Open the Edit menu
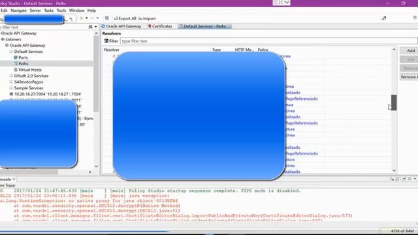The image size is (418, 235). tap(4, 10)
